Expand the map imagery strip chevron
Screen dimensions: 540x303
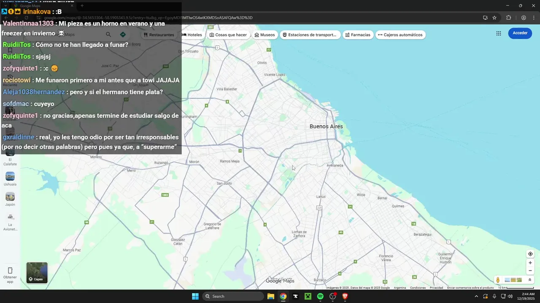pos(530,280)
